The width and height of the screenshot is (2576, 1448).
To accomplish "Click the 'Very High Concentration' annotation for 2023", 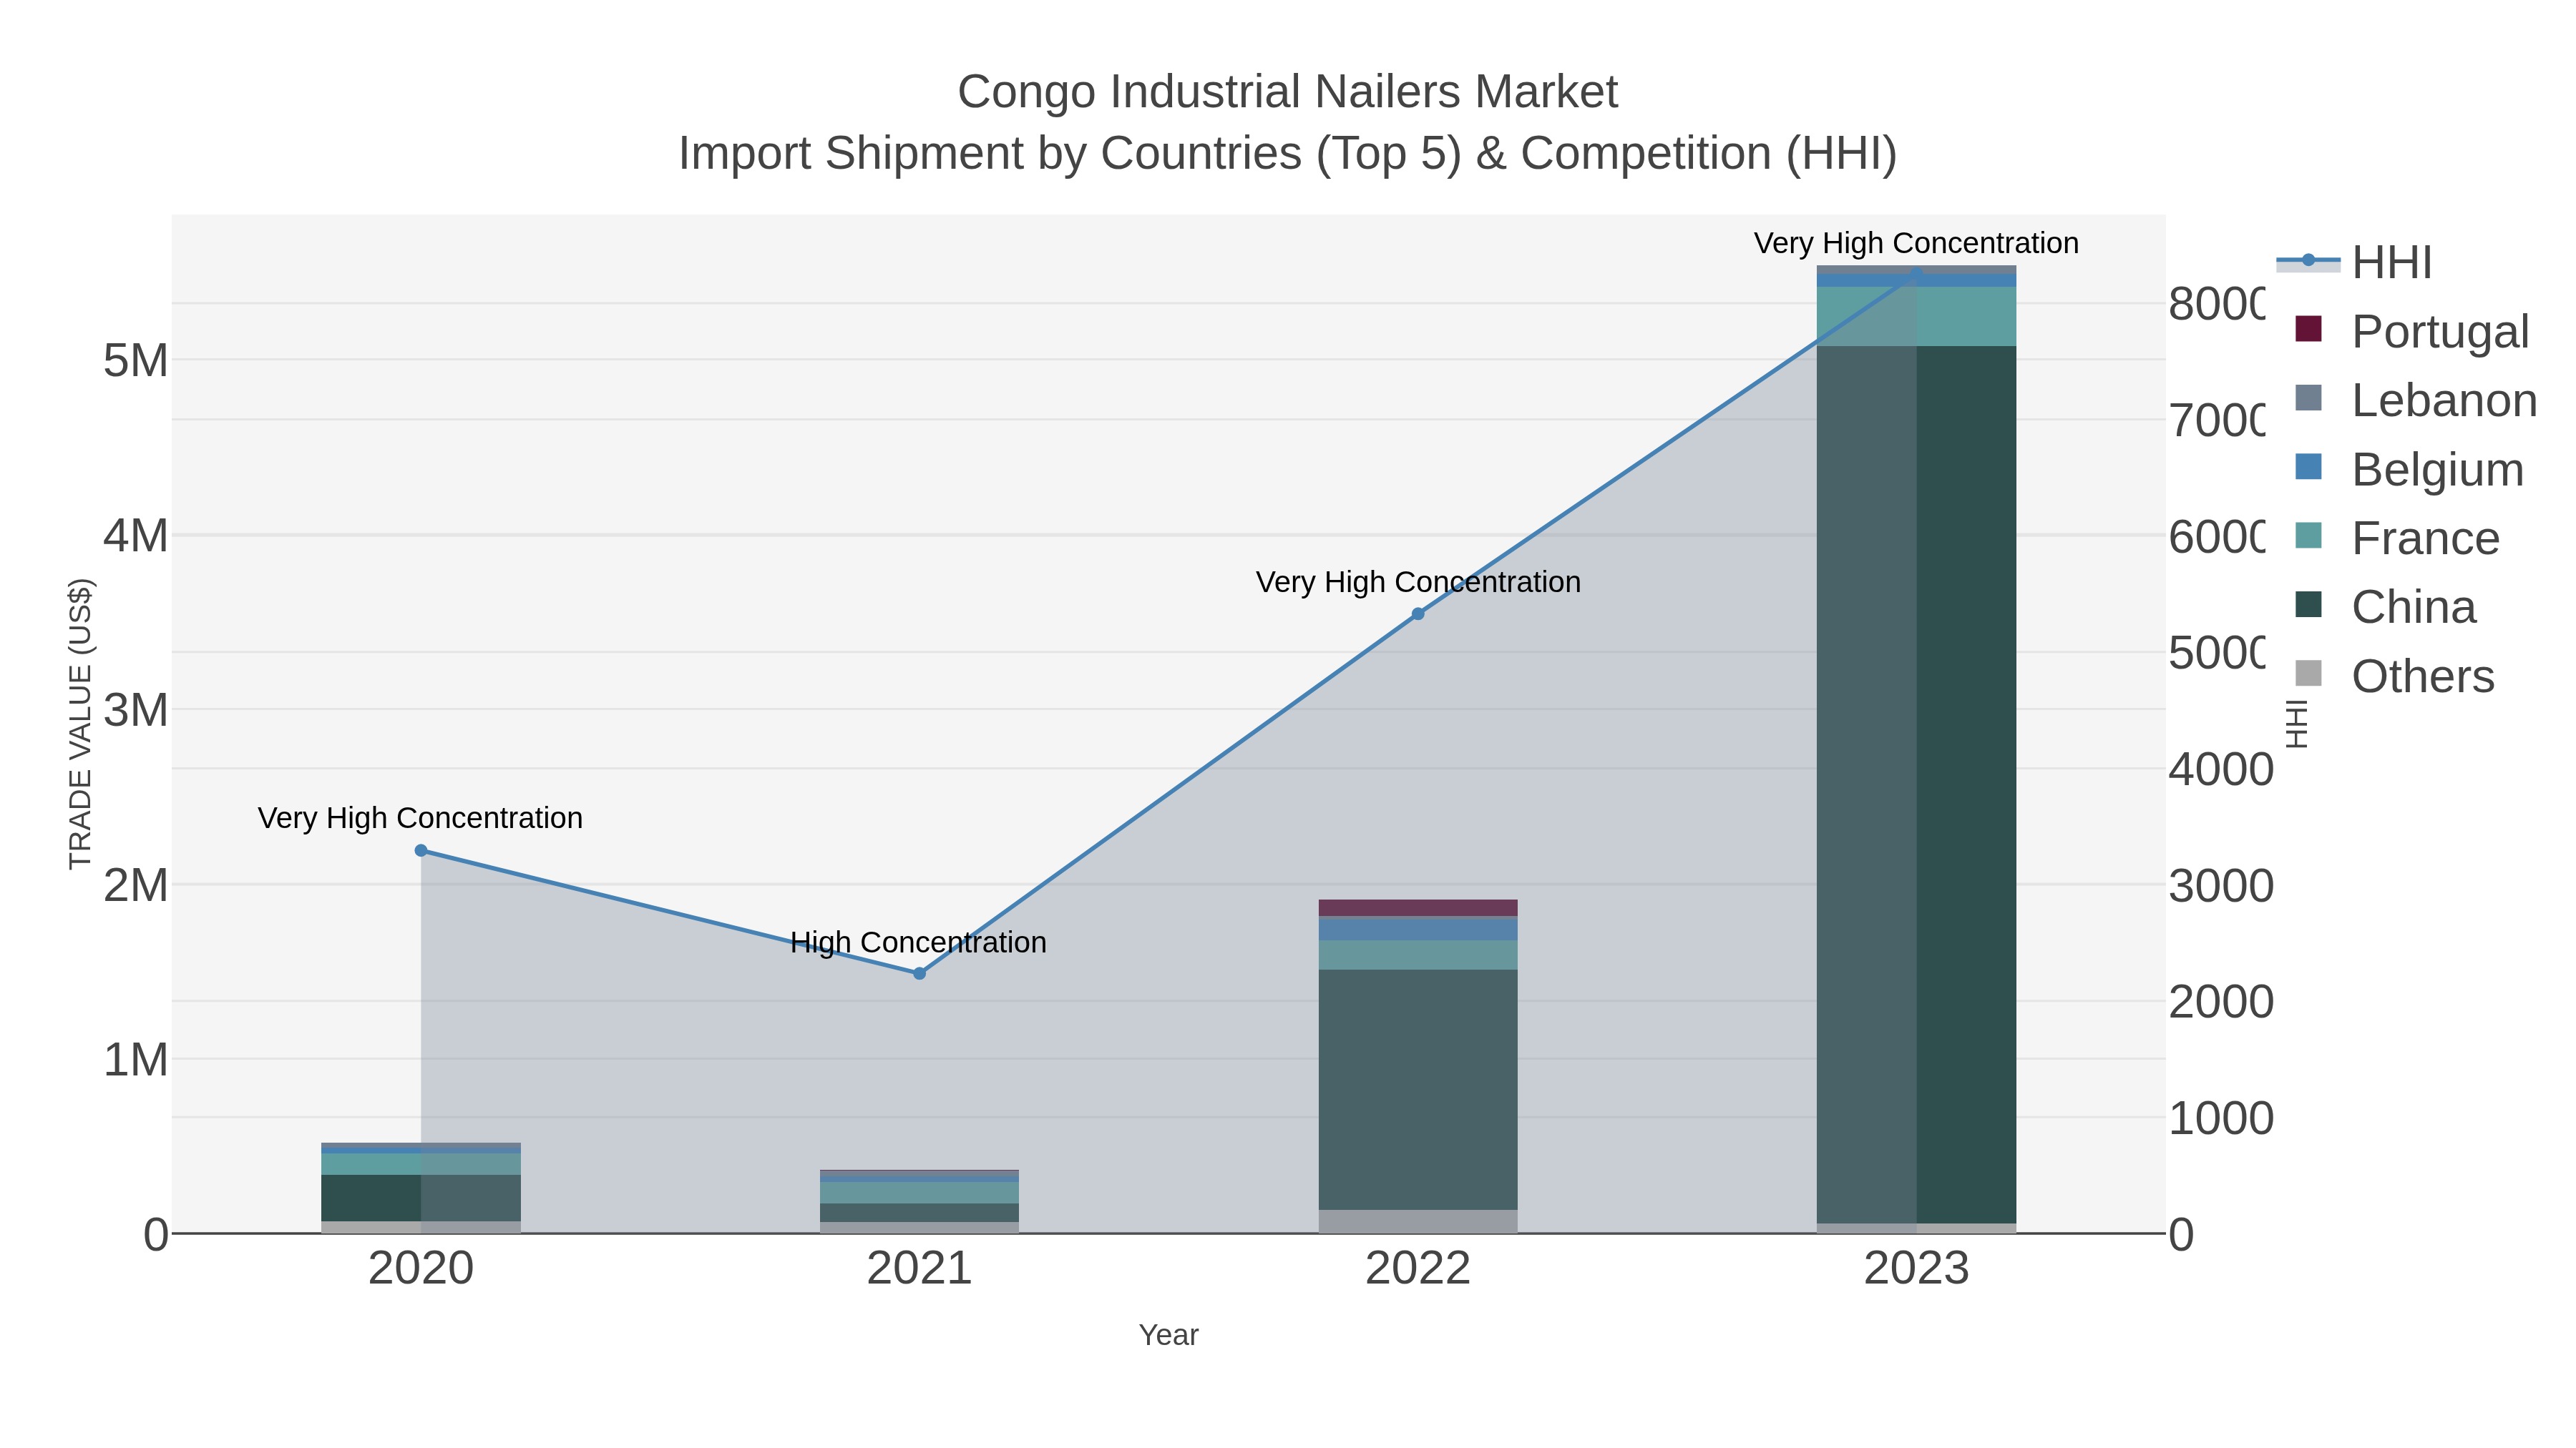I will 1916,243.
